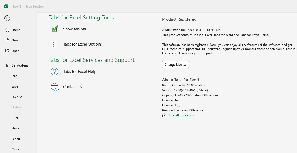The width and height of the screenshot is (297, 153).
Task: Click the Home house icon in sidebar
Action: pos(7,30)
